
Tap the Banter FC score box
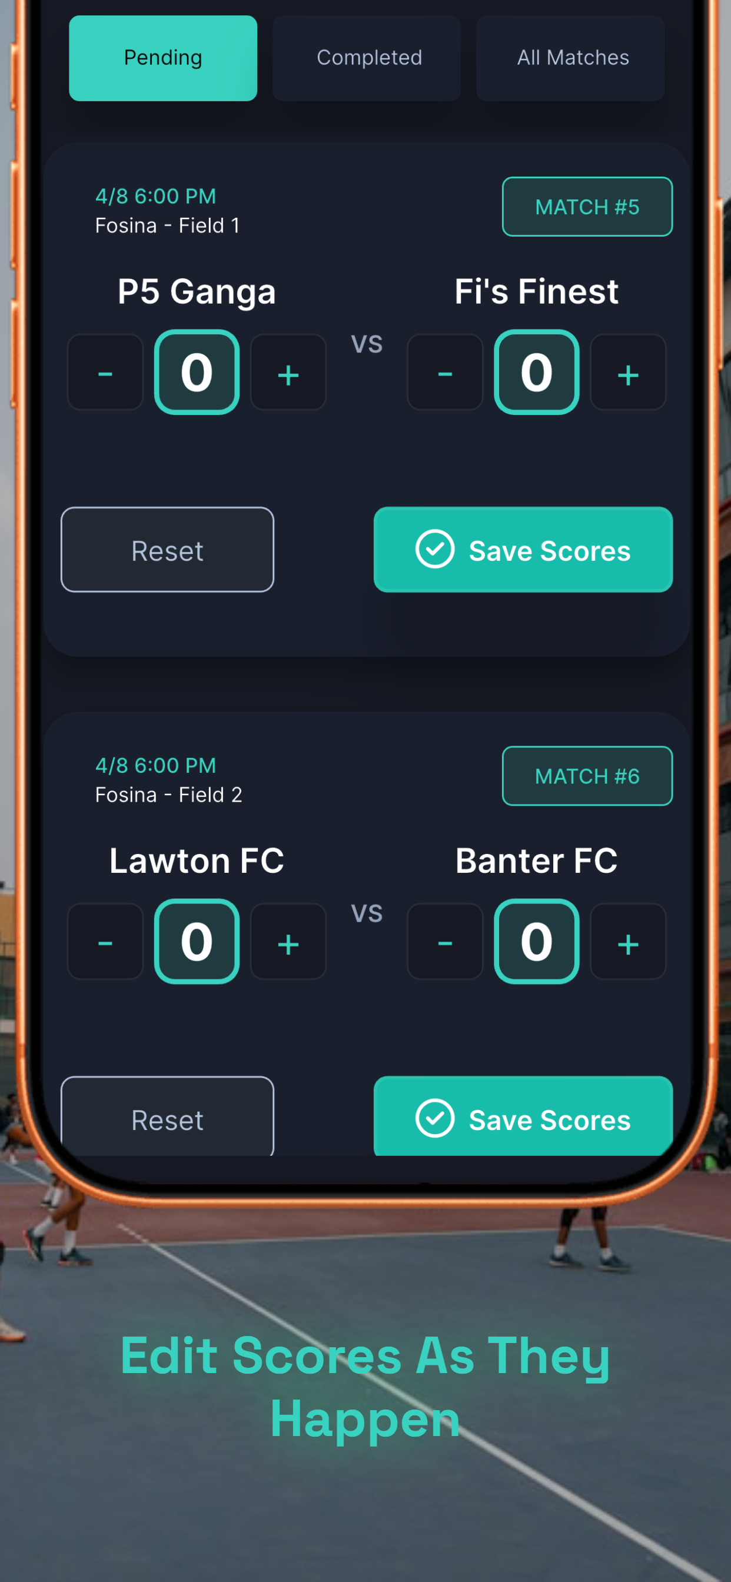(x=536, y=942)
